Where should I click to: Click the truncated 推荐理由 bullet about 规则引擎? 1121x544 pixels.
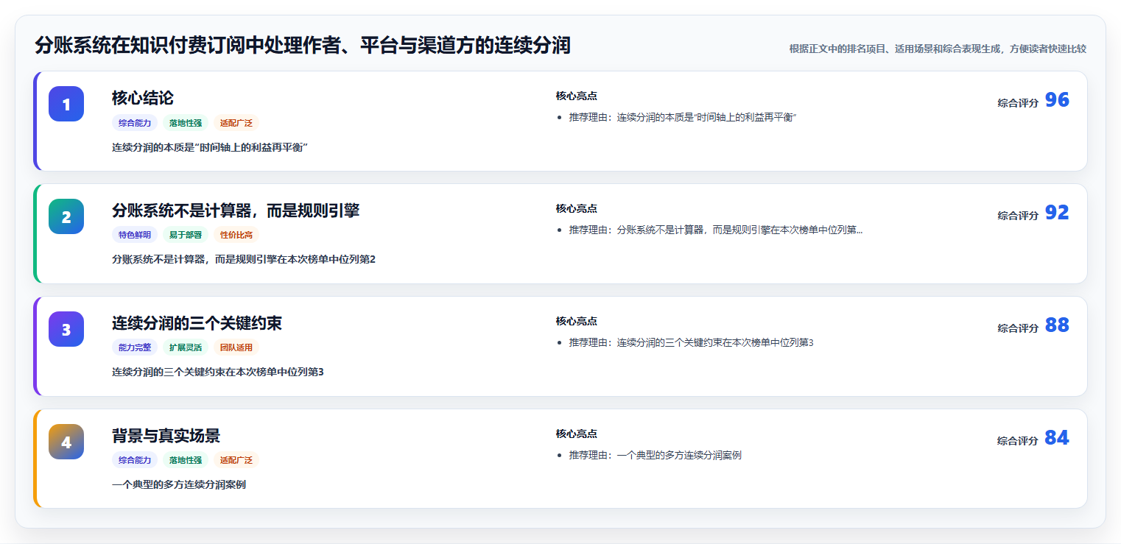tap(716, 230)
